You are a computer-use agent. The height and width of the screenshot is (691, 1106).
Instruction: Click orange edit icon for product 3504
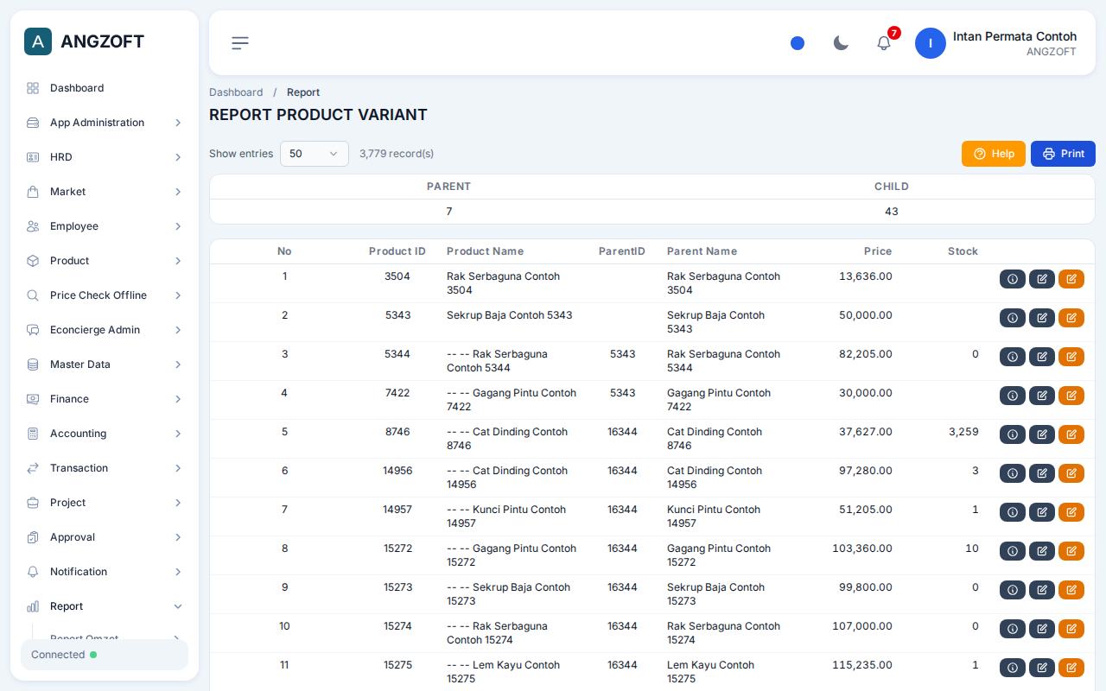(x=1071, y=279)
